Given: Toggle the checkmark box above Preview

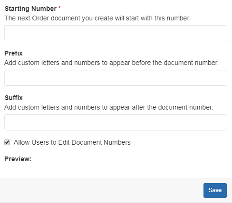Looking at the screenshot, I should [7, 142].
